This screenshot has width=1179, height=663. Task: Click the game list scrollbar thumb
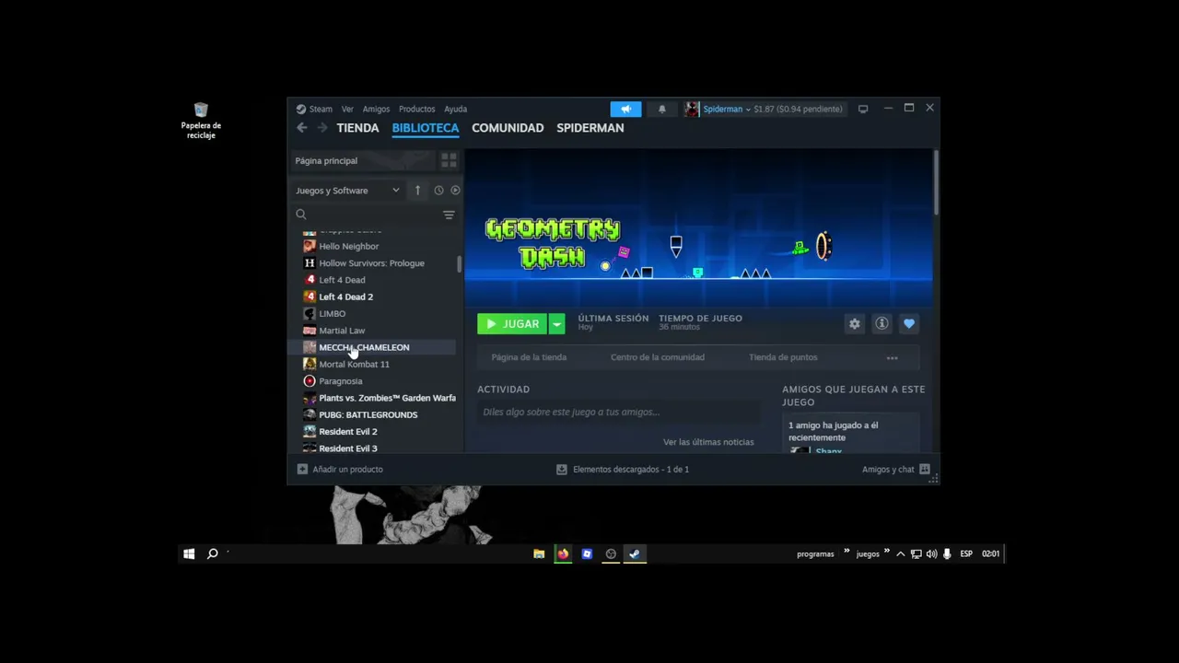click(x=460, y=264)
